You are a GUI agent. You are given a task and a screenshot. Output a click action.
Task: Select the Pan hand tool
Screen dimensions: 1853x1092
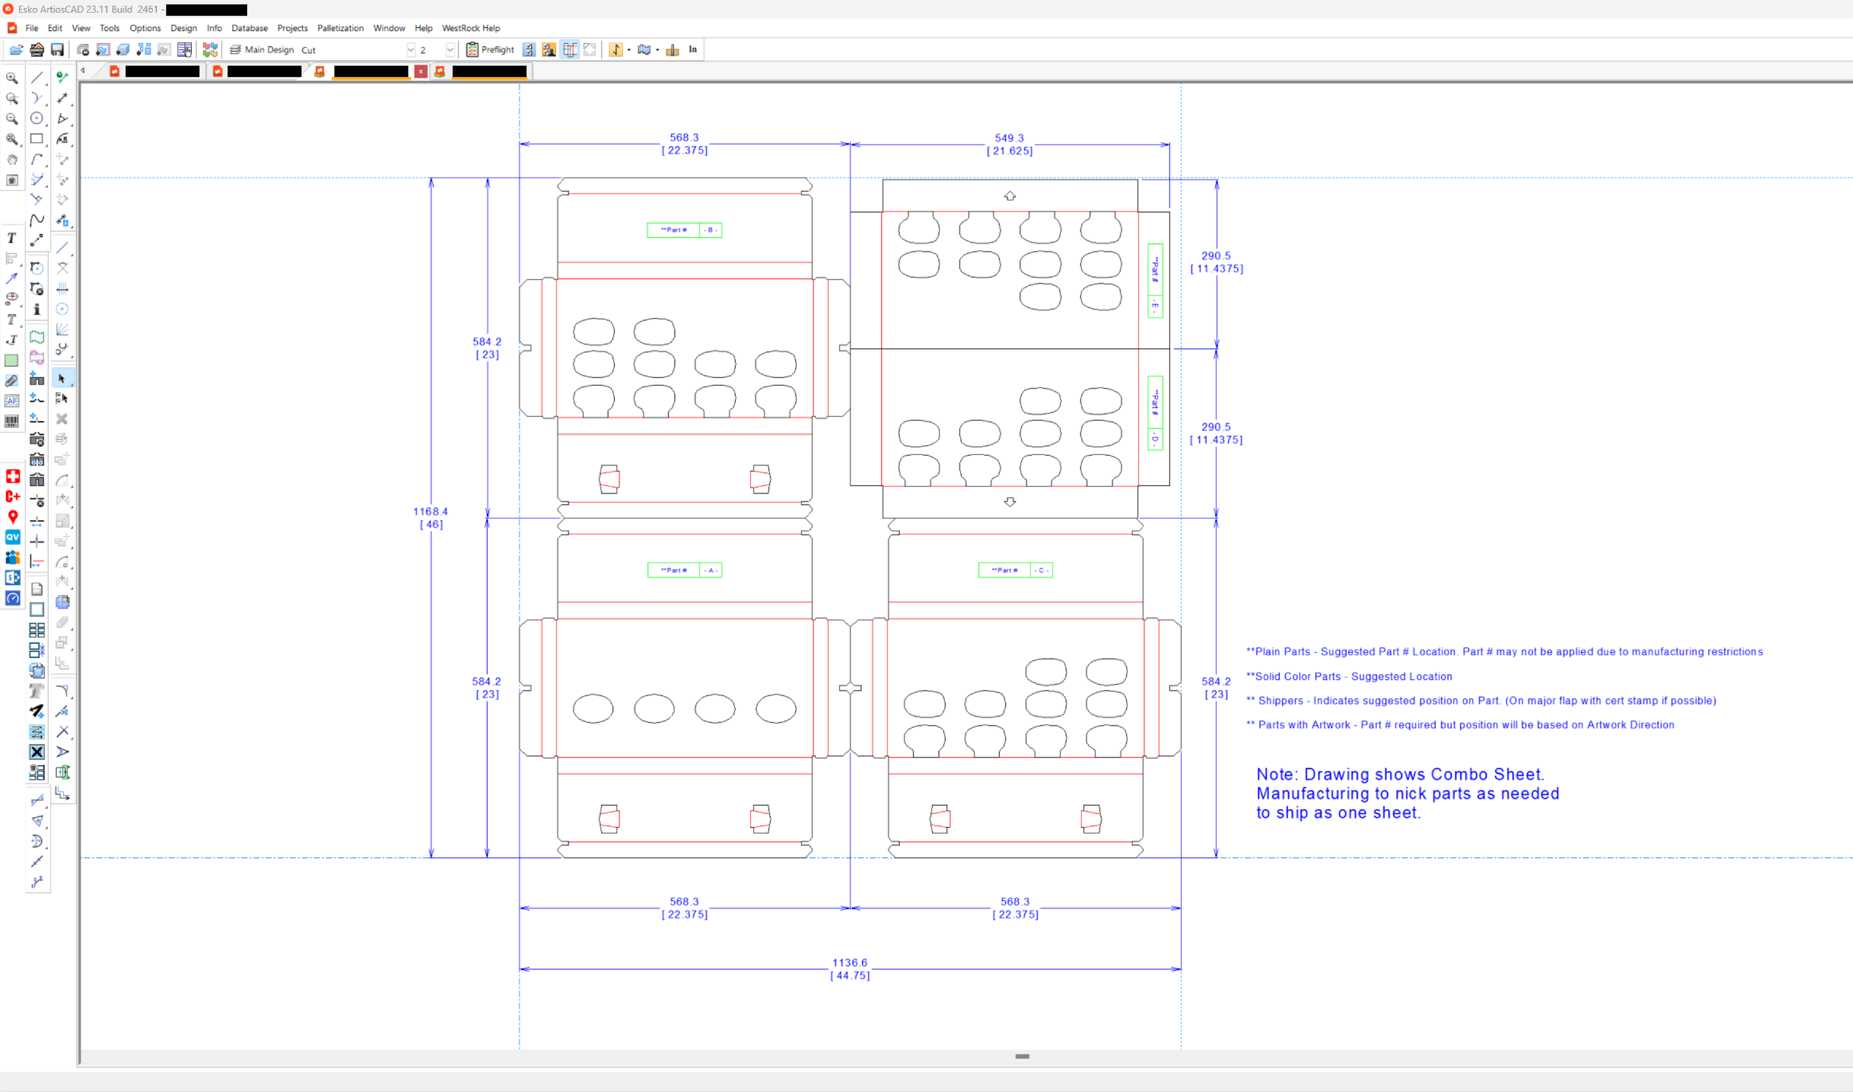[12, 160]
